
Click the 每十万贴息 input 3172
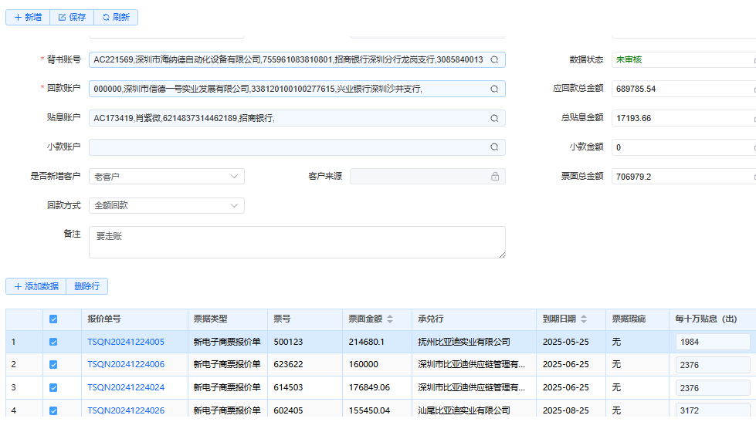713,410
